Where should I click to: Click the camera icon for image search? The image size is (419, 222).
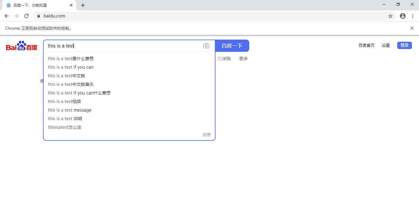tap(206, 45)
